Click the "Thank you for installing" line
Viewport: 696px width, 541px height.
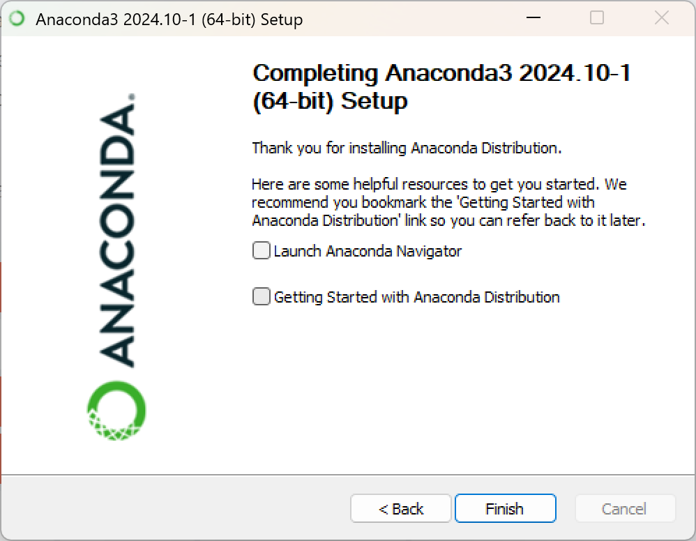pyautogui.click(x=407, y=148)
